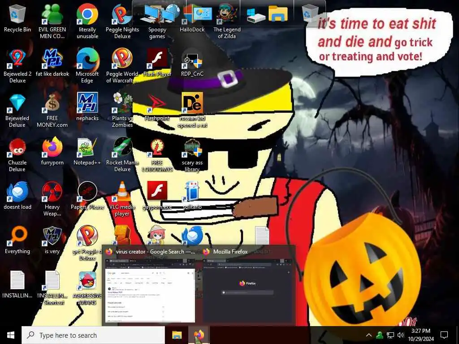
Task: Select virus creator - Google Search window preview
Action: pyautogui.click(x=150, y=286)
